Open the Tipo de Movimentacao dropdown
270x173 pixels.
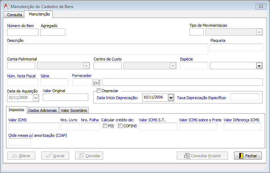[x=259, y=32]
